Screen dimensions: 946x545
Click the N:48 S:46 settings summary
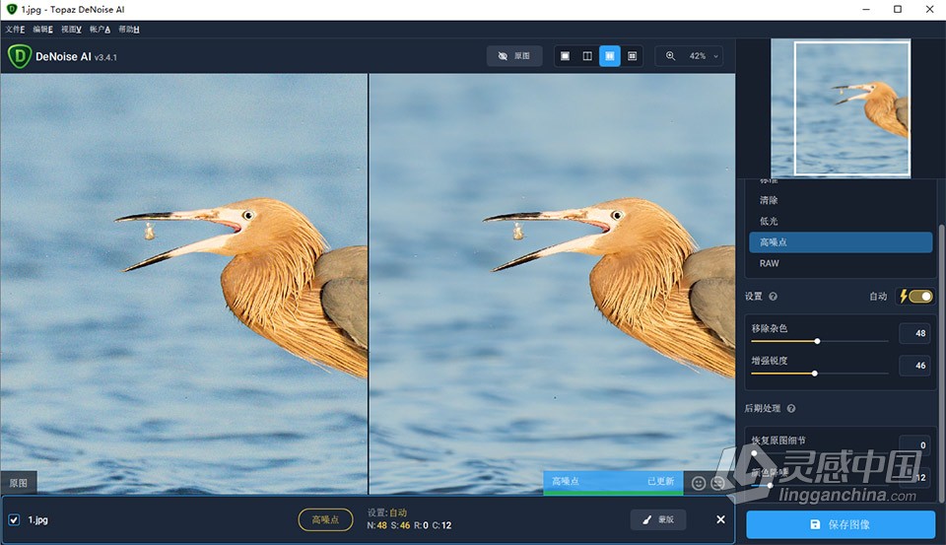pyautogui.click(x=408, y=525)
